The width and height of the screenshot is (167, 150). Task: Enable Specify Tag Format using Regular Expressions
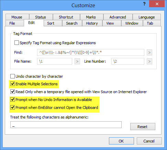16,43
